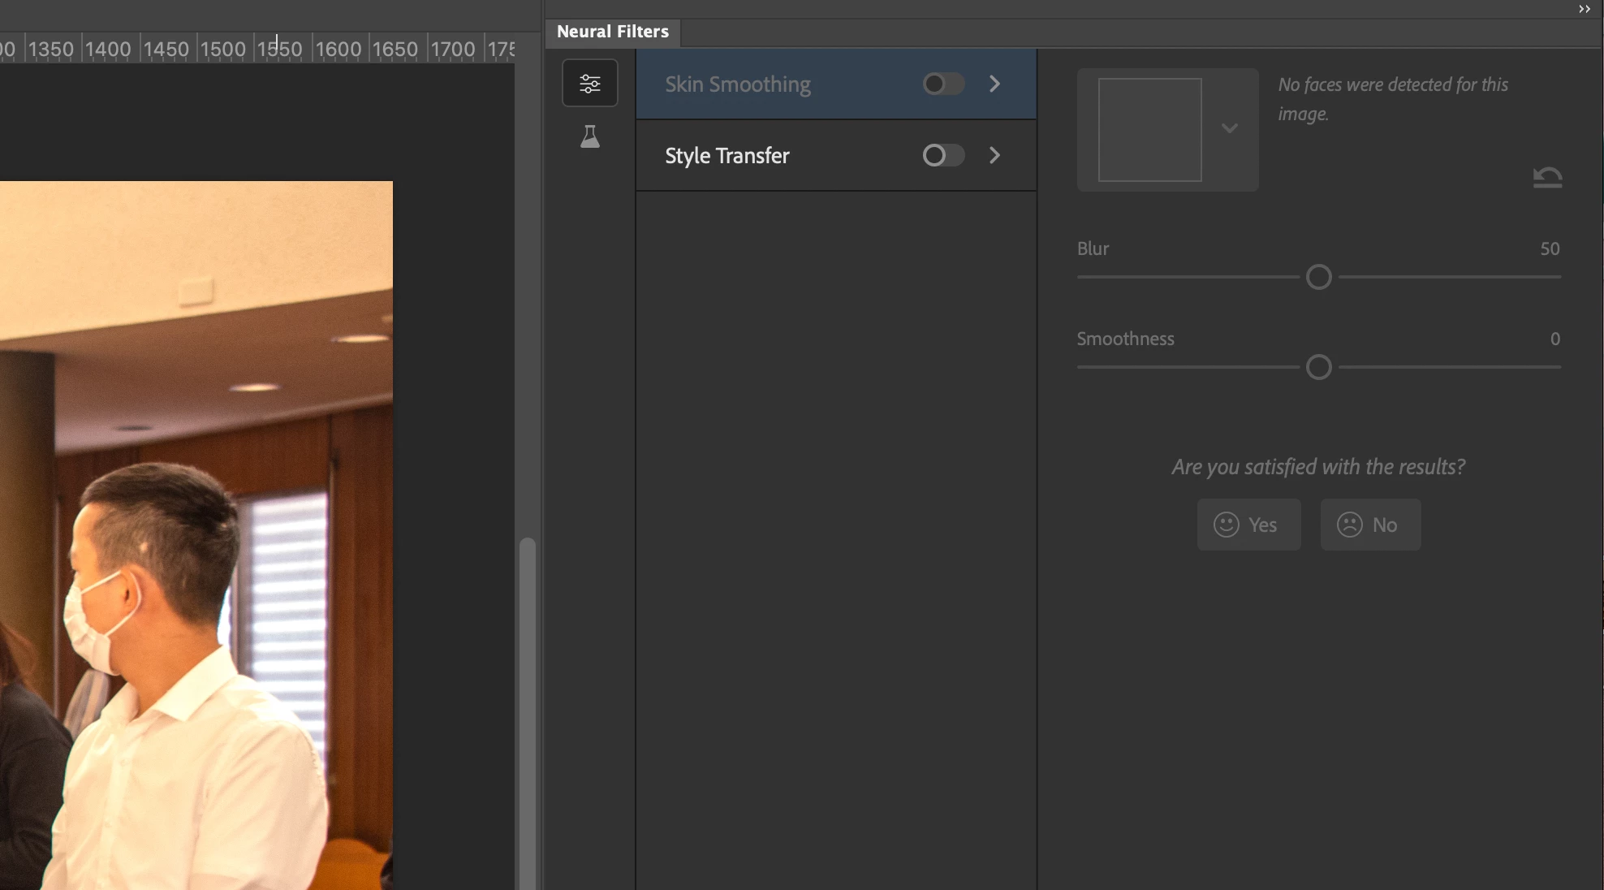This screenshot has height=890, width=1604.
Task: Enable the Style Transfer toggle
Action: click(943, 155)
